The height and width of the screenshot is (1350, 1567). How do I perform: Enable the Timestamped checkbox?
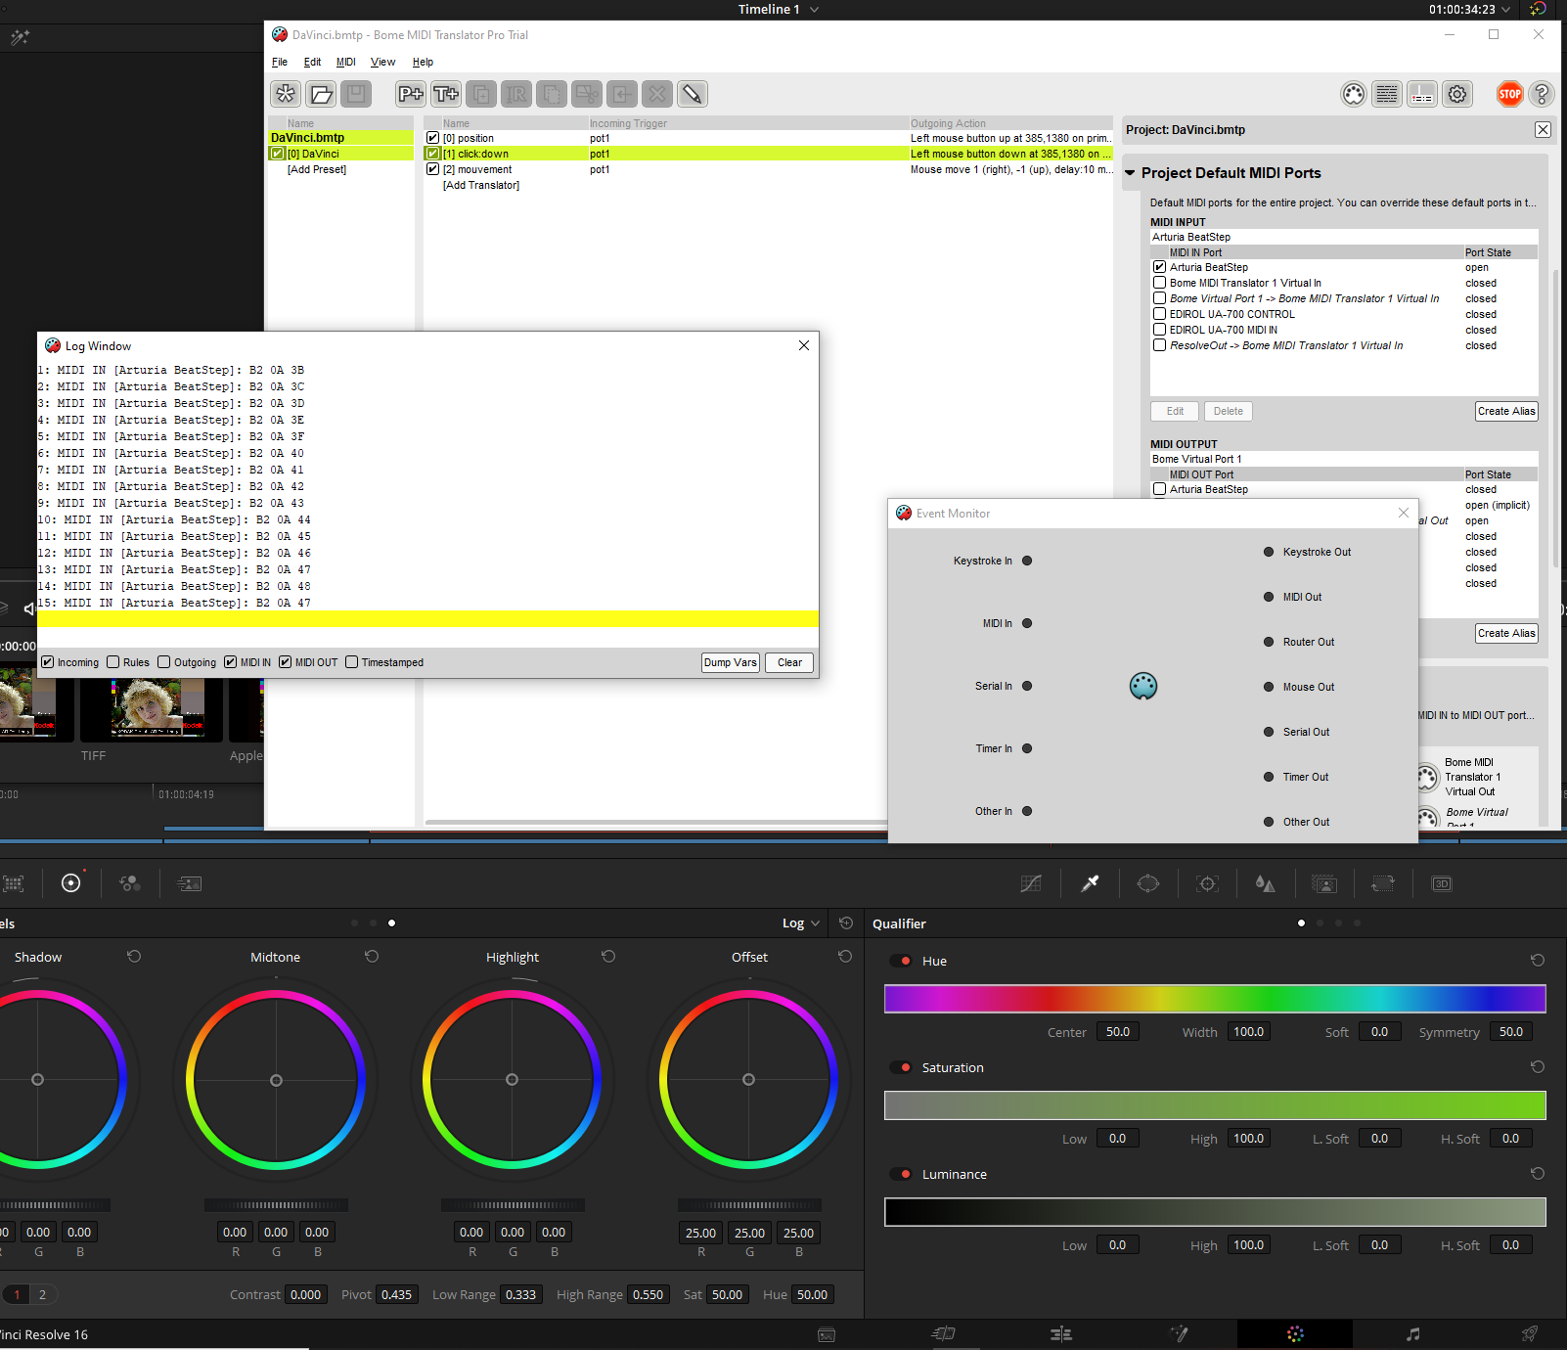click(351, 662)
